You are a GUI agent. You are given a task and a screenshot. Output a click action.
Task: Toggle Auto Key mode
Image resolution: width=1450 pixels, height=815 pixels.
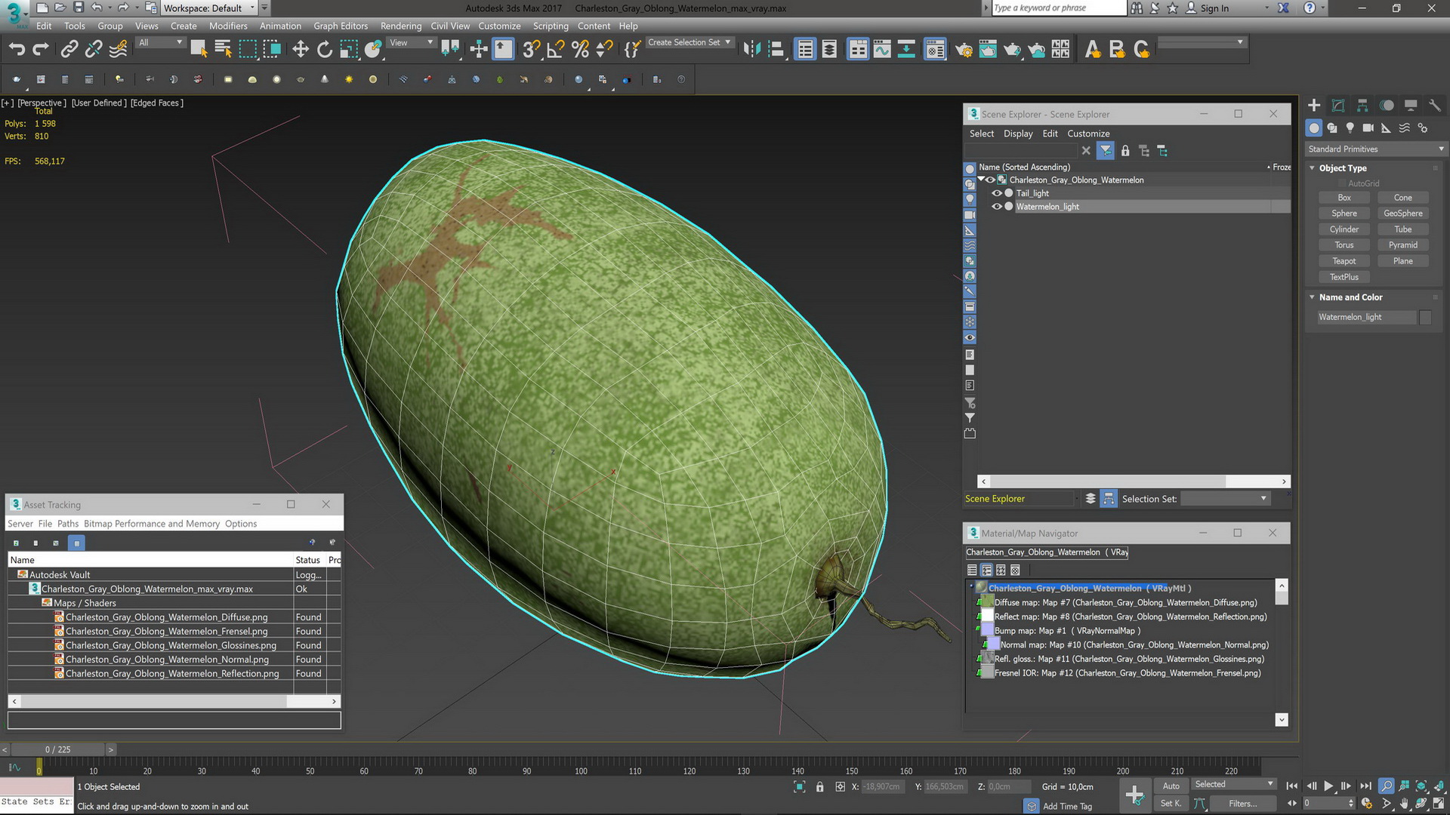pos(1171,786)
